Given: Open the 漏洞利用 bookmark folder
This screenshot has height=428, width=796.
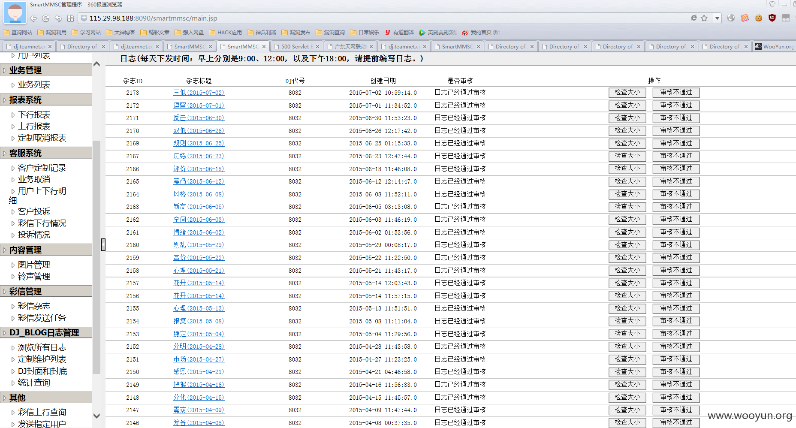Looking at the screenshot, I should [52, 33].
